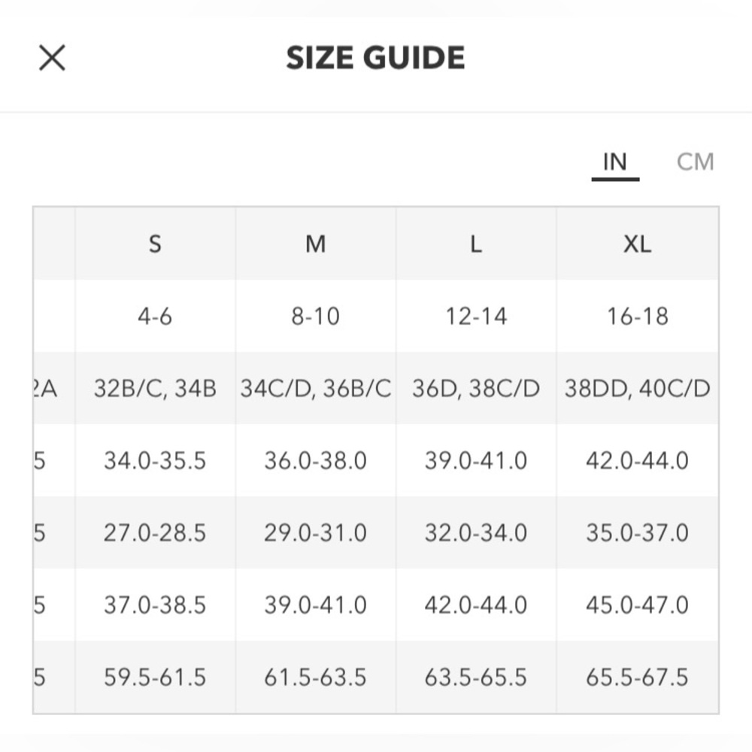Click the 45.0-47.0 measurement cell
The height and width of the screenshot is (752, 752).
coord(637,605)
